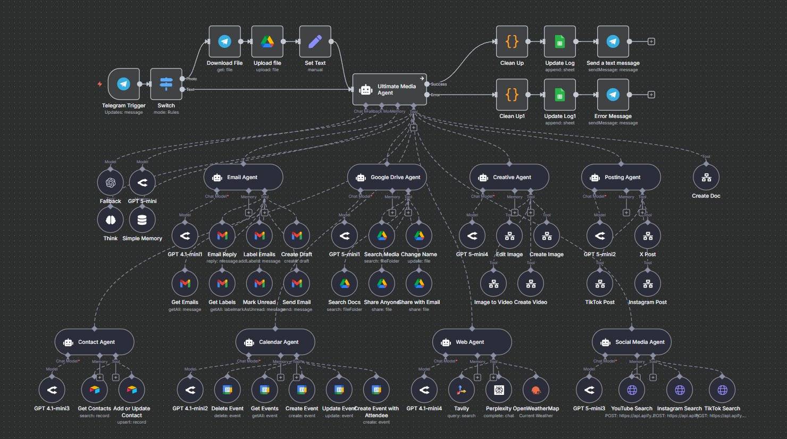Open the Update Event calendar node
Viewport: 787px width, 439px height.
339,390
